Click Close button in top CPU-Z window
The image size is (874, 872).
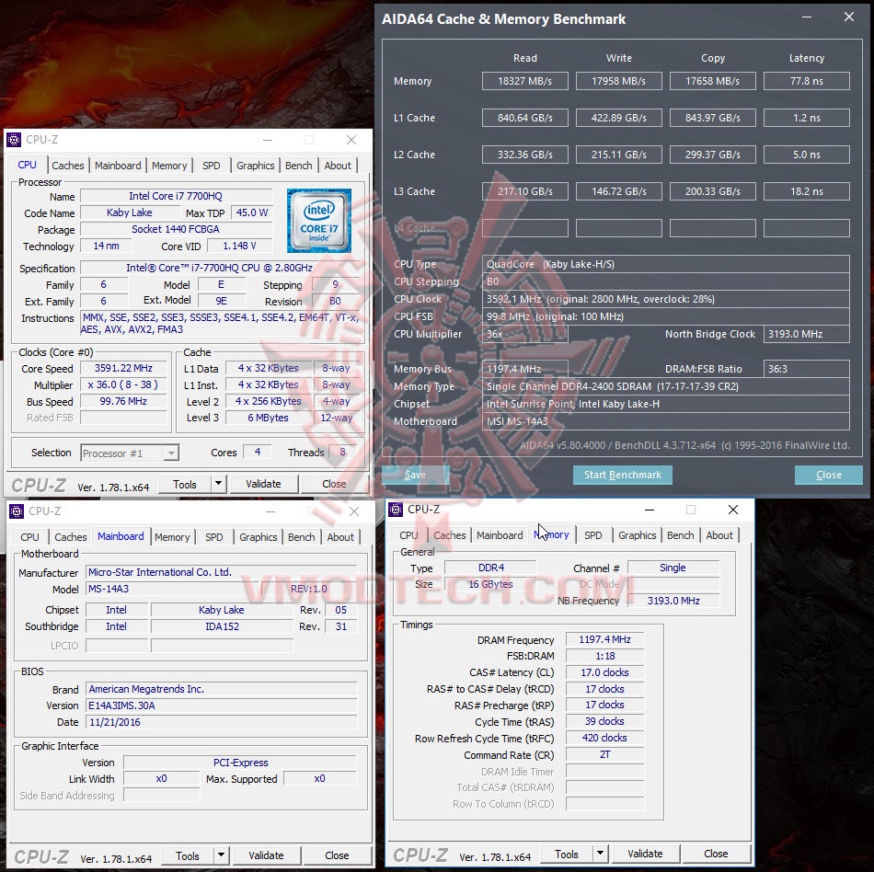[335, 484]
